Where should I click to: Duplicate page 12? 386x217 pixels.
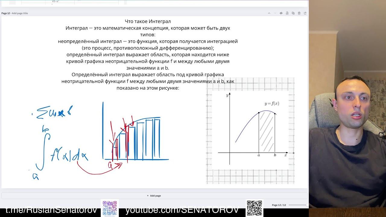(x=293, y=13)
